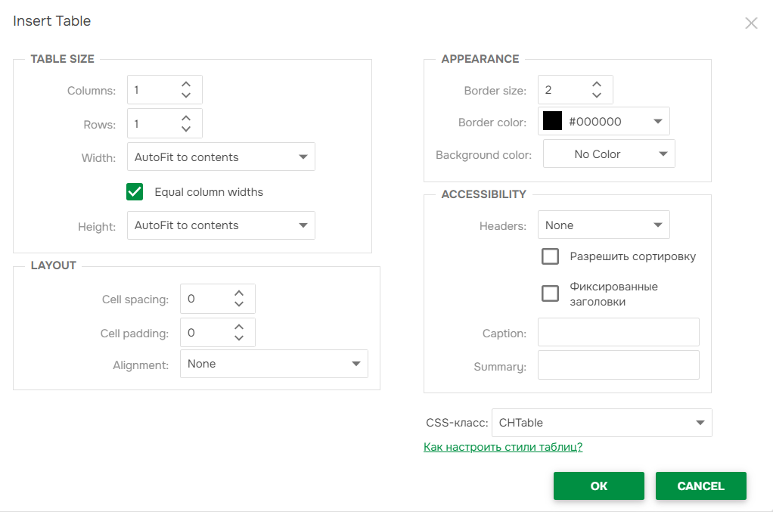Increase the Rows value with up arrow
Image resolution: width=773 pixels, height=512 pixels.
(x=186, y=118)
